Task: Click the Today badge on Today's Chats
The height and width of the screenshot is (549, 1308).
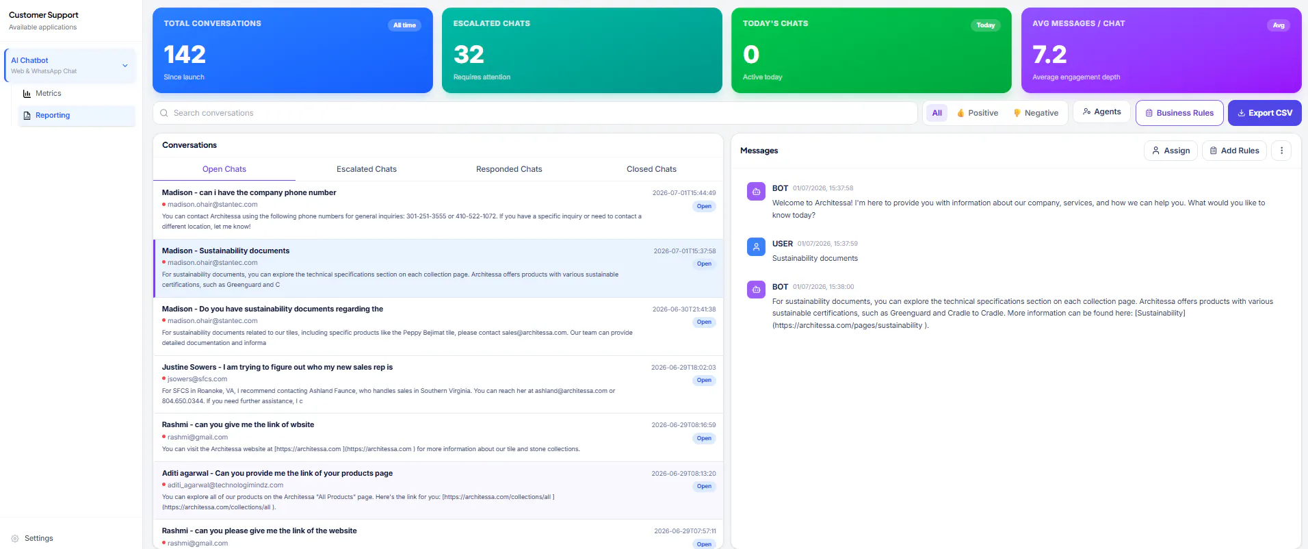Action: [985, 25]
